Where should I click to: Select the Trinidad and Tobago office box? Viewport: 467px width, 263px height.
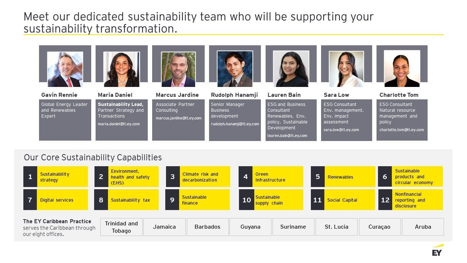(121, 227)
